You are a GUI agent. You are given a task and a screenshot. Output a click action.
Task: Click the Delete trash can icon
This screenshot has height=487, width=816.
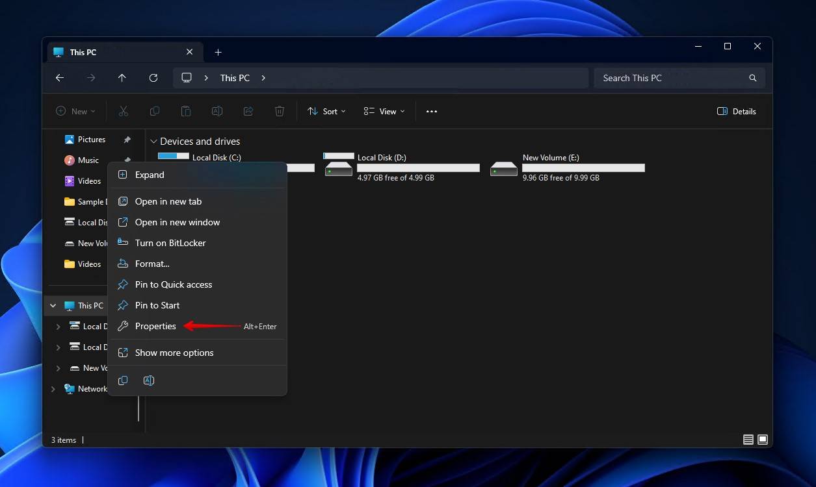280,111
